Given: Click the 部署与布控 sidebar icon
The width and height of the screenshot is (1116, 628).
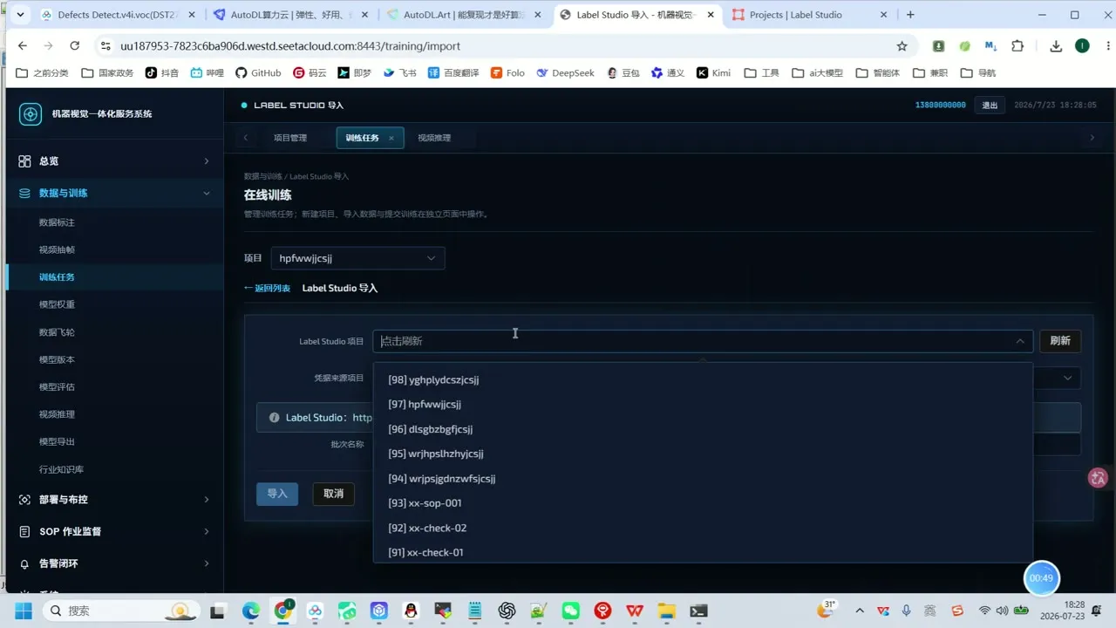Looking at the screenshot, I should 24,500.
